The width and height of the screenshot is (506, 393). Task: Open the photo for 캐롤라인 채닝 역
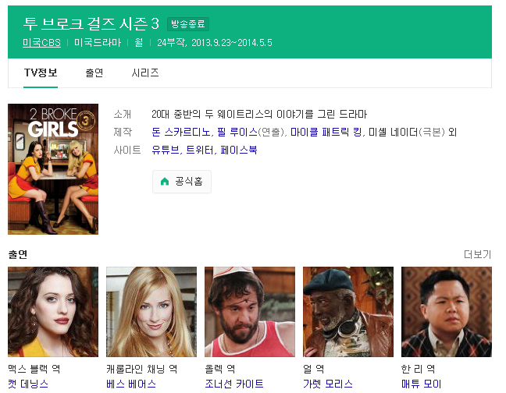point(151,312)
